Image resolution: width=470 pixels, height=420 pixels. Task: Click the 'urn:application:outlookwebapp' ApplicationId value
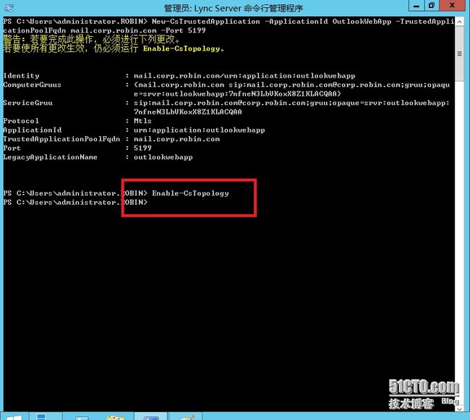[200, 130]
